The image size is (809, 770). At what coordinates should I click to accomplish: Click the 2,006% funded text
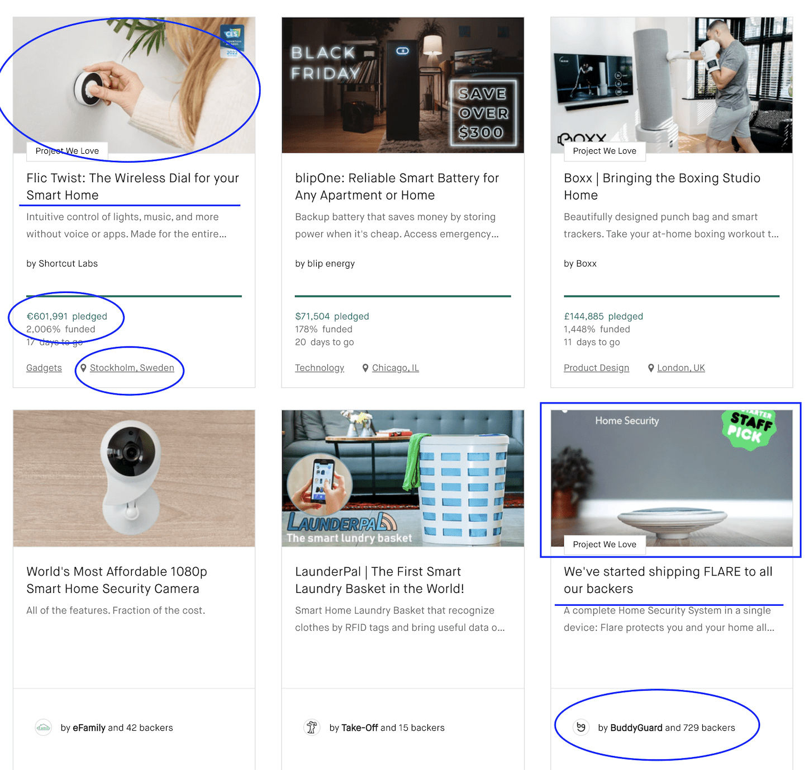point(61,329)
